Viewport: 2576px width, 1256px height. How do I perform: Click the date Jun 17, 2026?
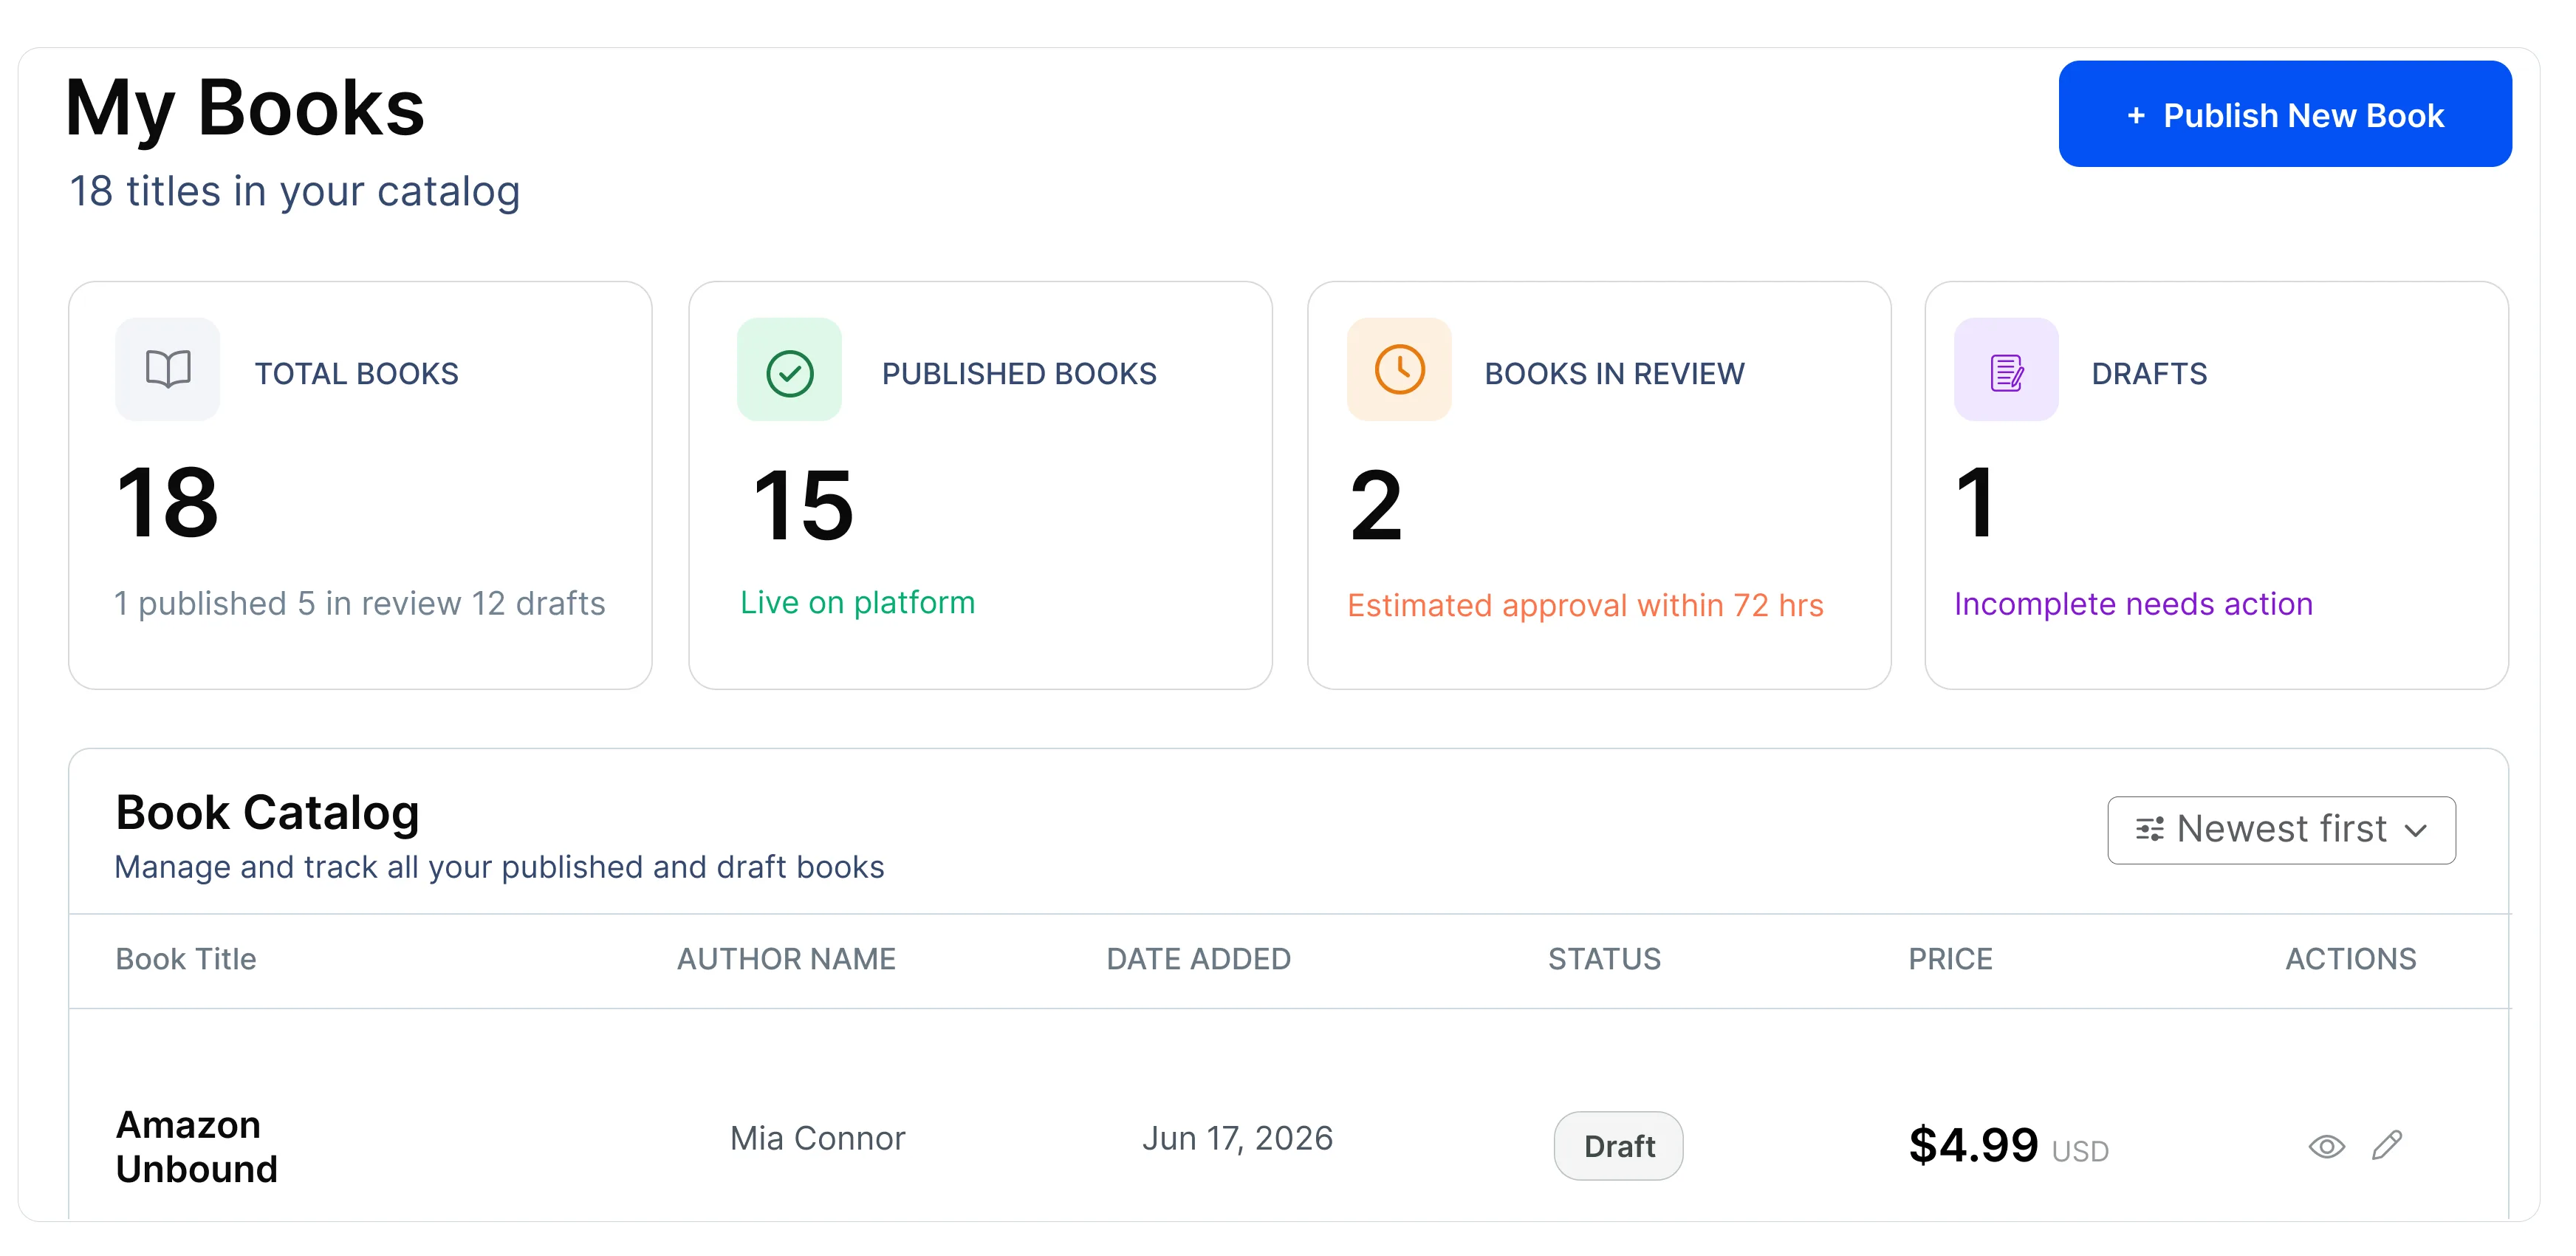[1237, 1138]
